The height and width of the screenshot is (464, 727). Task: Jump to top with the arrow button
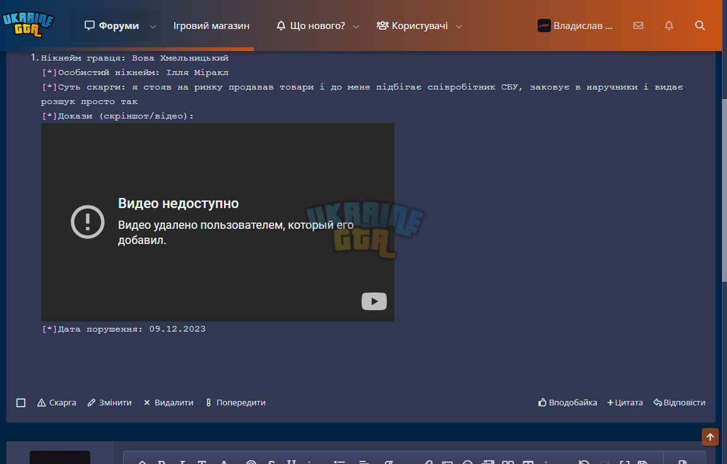710,437
